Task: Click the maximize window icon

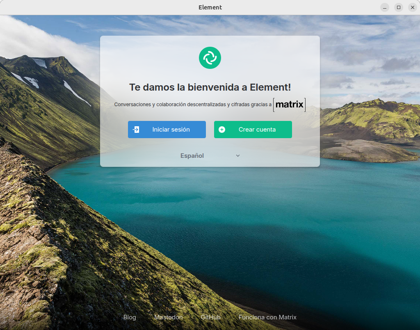Action: 399,7
